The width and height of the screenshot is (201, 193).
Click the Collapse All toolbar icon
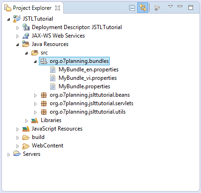[x=132, y=8]
